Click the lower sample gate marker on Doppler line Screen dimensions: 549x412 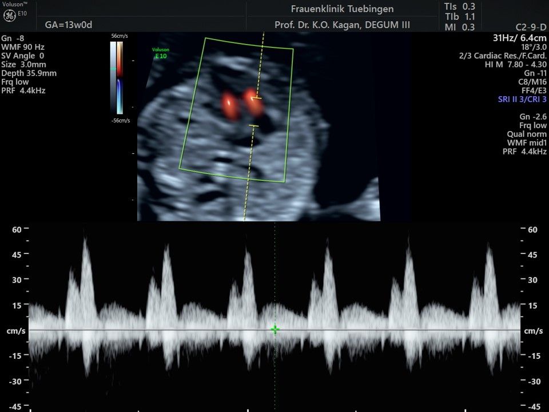tap(253, 125)
